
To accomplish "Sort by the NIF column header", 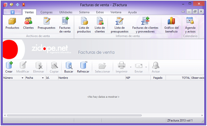I will click(138, 78).
